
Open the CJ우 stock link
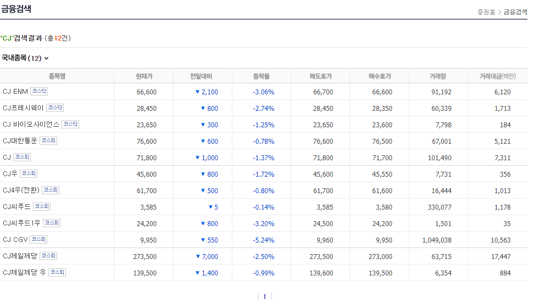tap(10, 174)
